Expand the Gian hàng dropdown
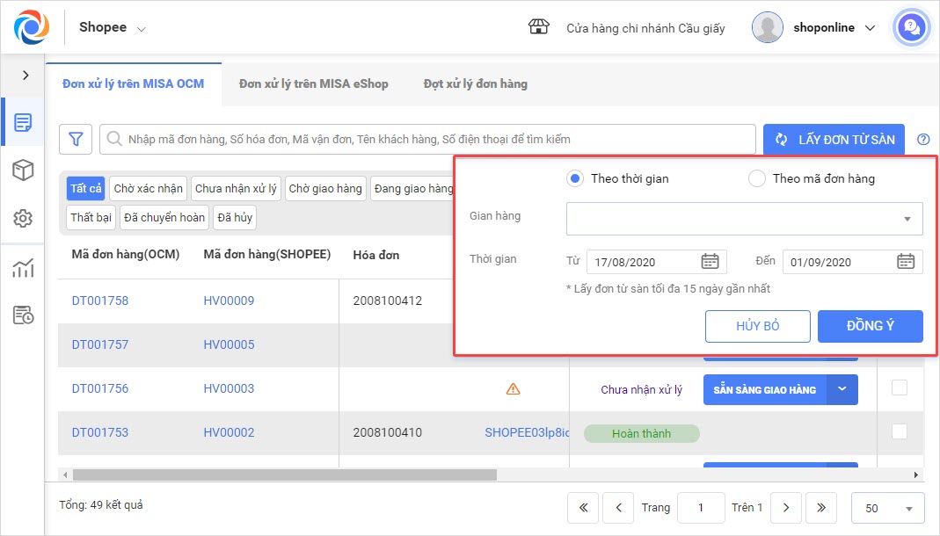The width and height of the screenshot is (940, 536). click(x=907, y=219)
